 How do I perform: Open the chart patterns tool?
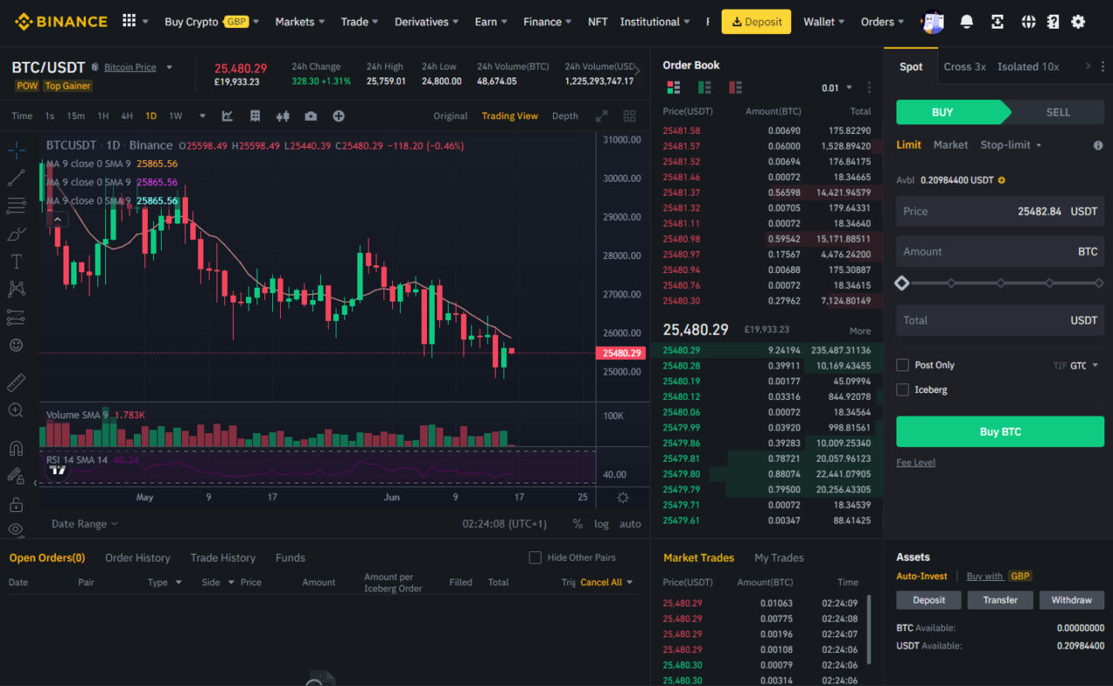click(x=16, y=290)
